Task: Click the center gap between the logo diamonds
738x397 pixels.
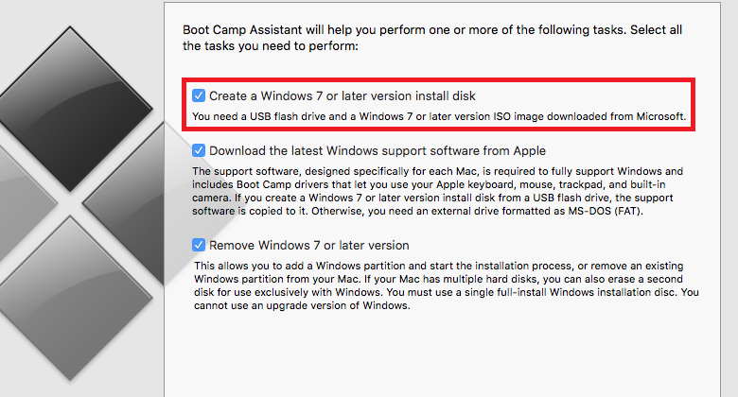Action: 71,203
